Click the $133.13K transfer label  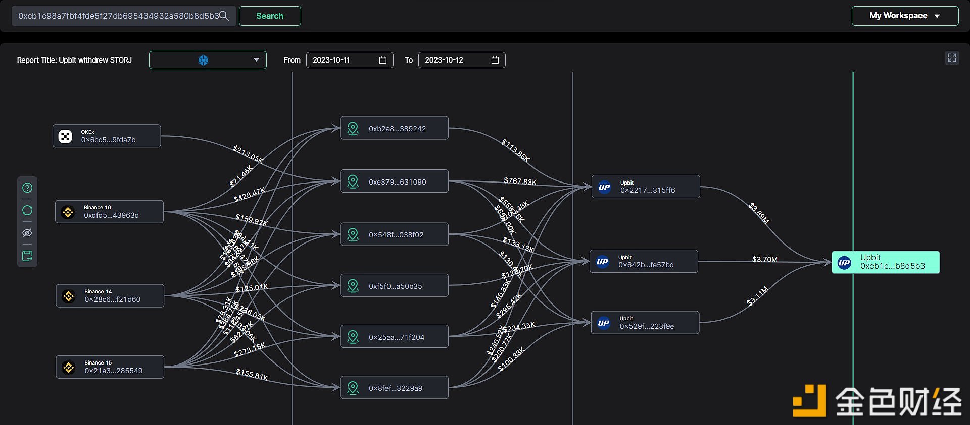coord(518,245)
